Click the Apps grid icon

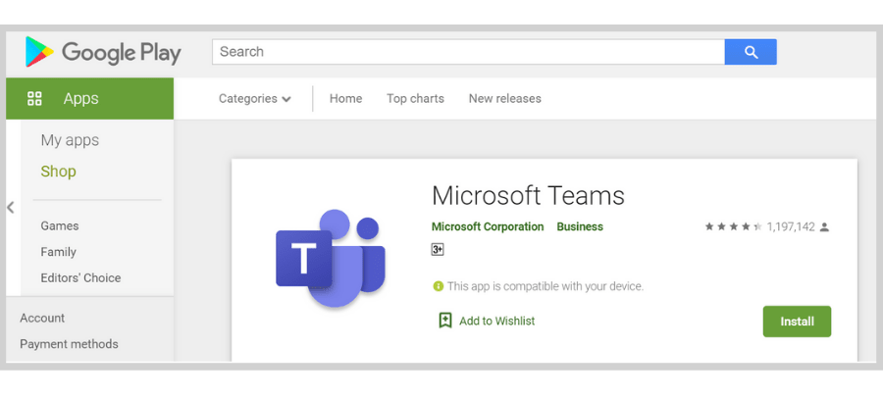pyautogui.click(x=34, y=98)
